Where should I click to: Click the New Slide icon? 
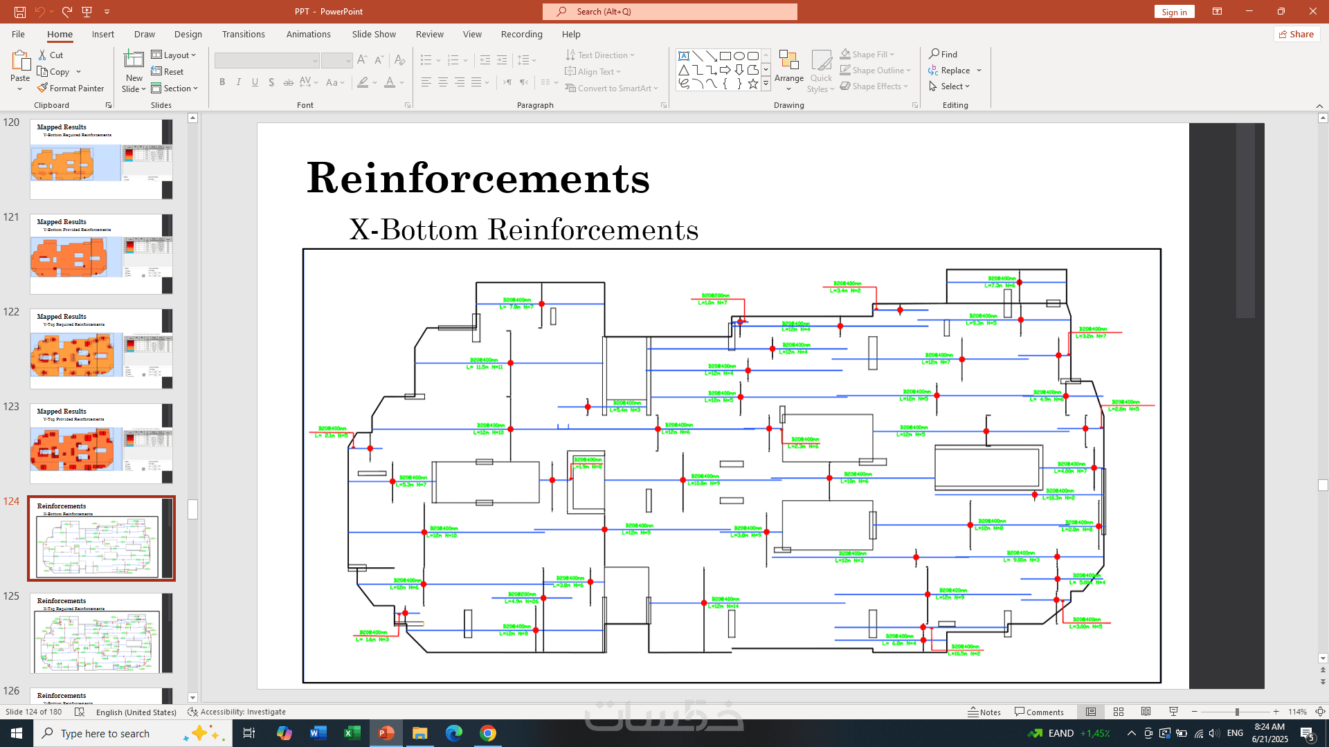134,62
